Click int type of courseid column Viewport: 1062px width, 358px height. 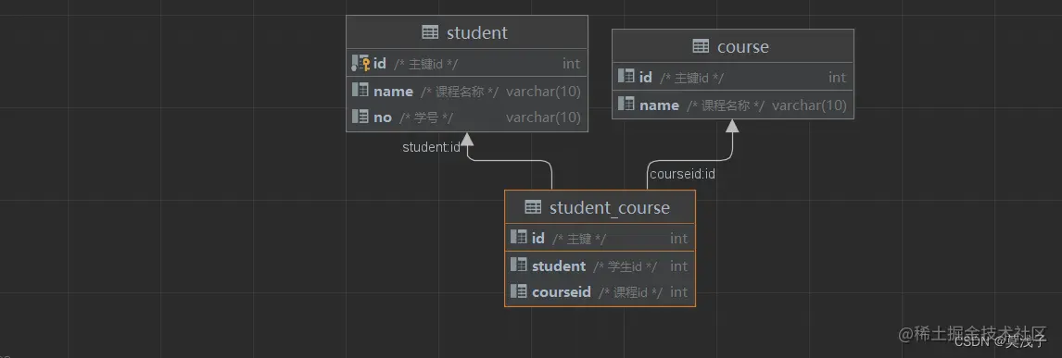678,292
